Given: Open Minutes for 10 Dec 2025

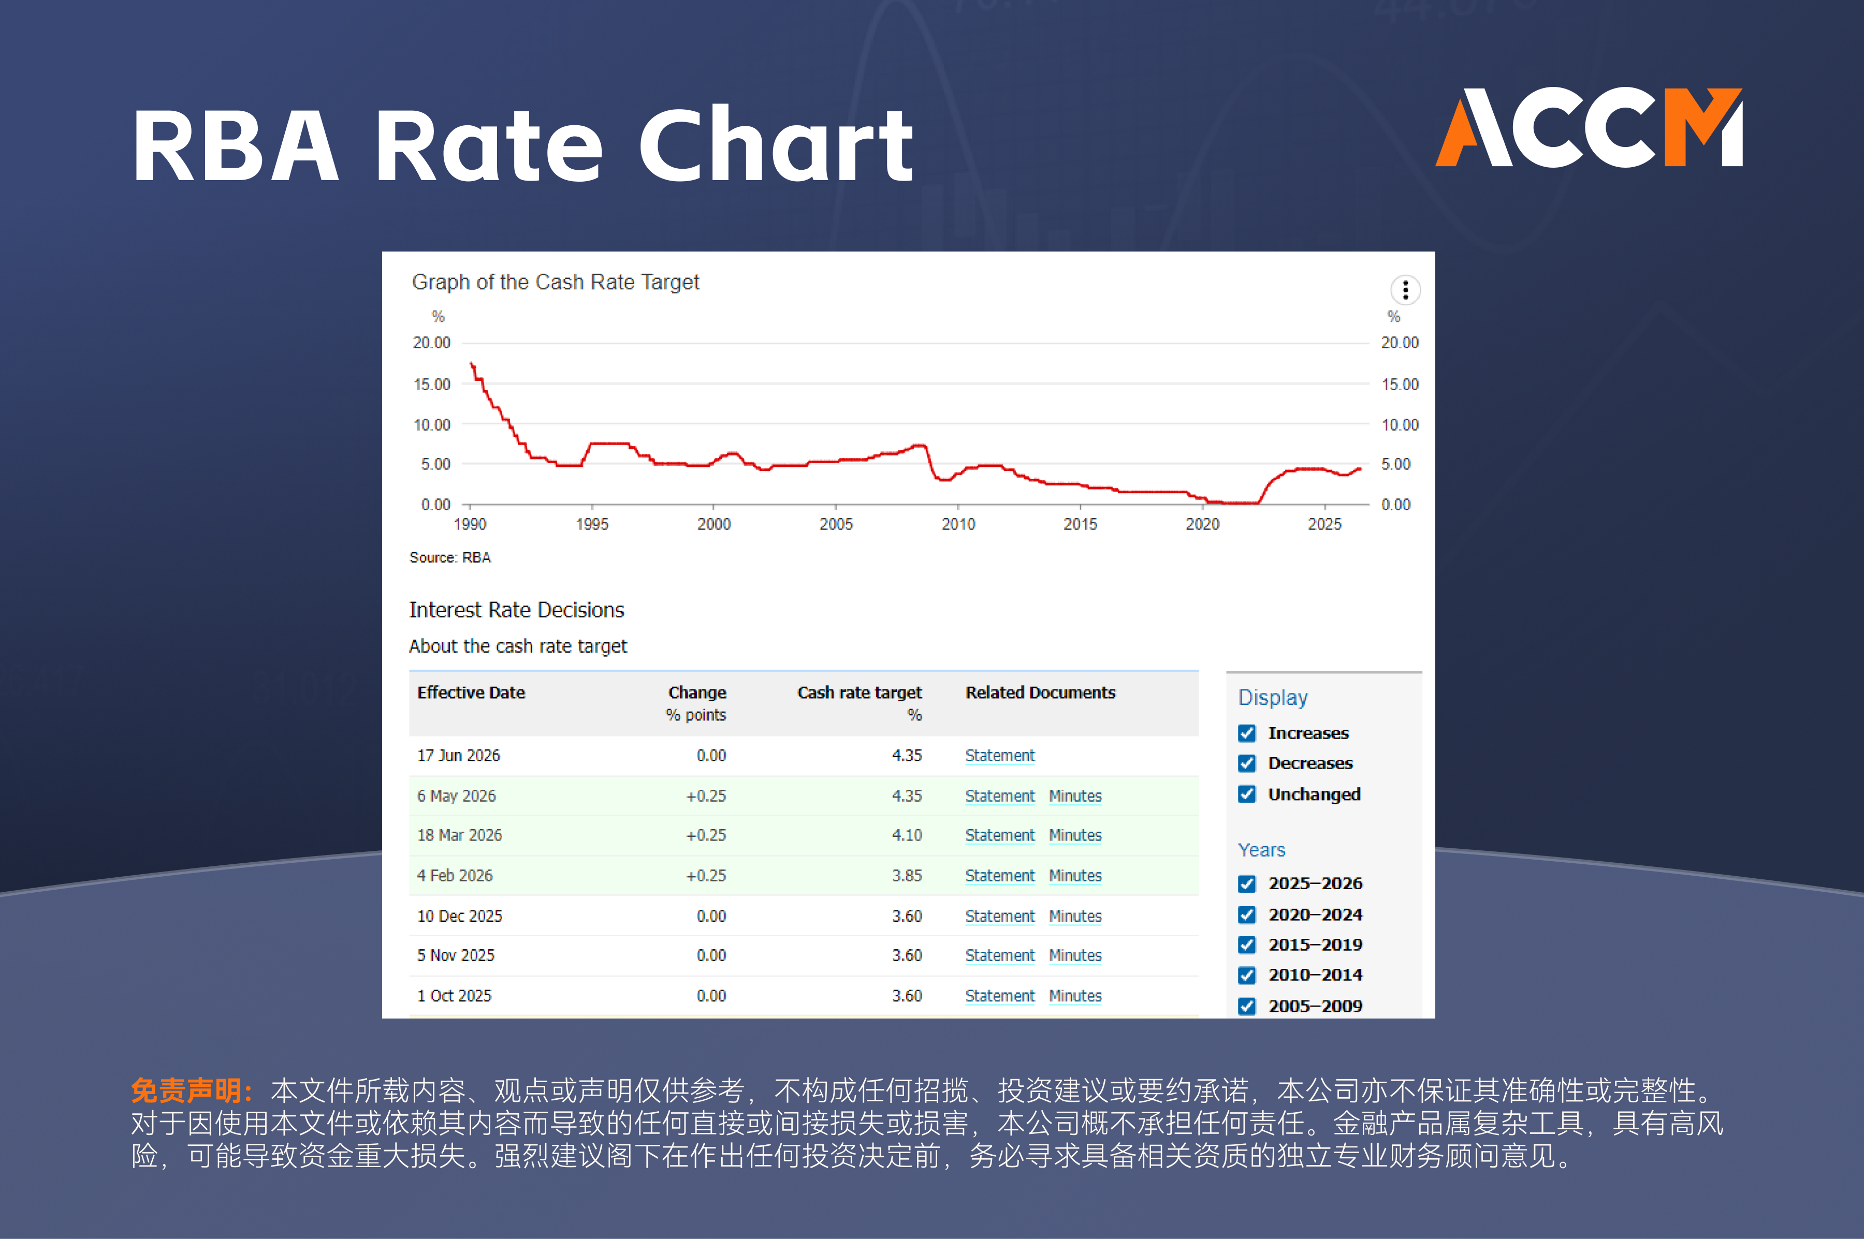Looking at the screenshot, I should pos(1074,916).
